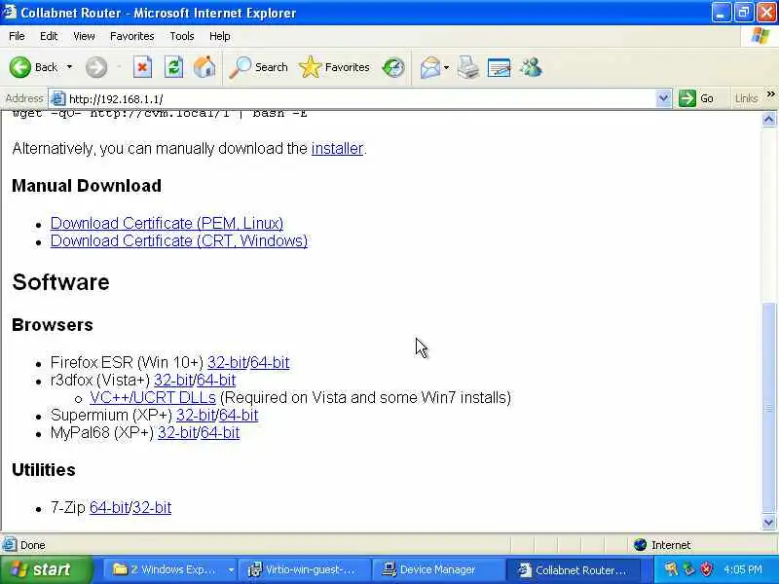779x584 pixels.
Task: Download MyPal68 64-bit
Action: pyautogui.click(x=220, y=432)
